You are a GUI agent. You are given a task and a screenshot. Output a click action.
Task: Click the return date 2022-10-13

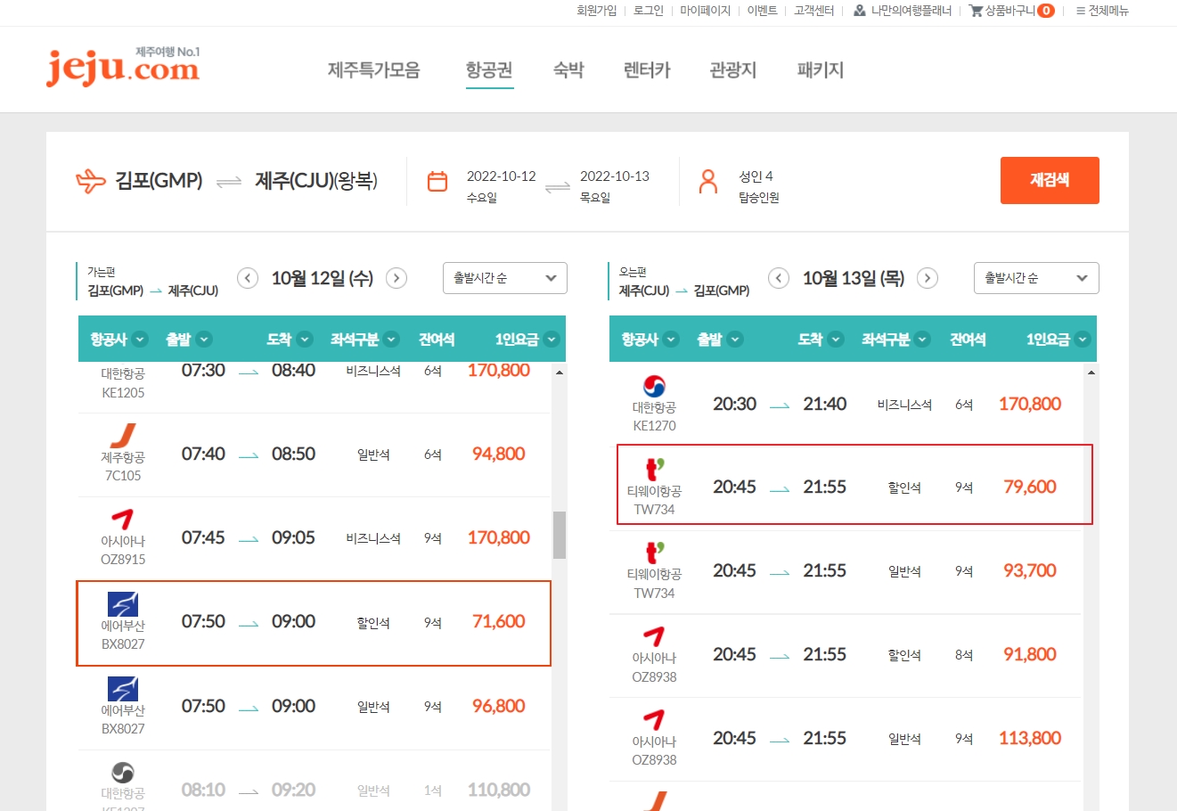(615, 176)
